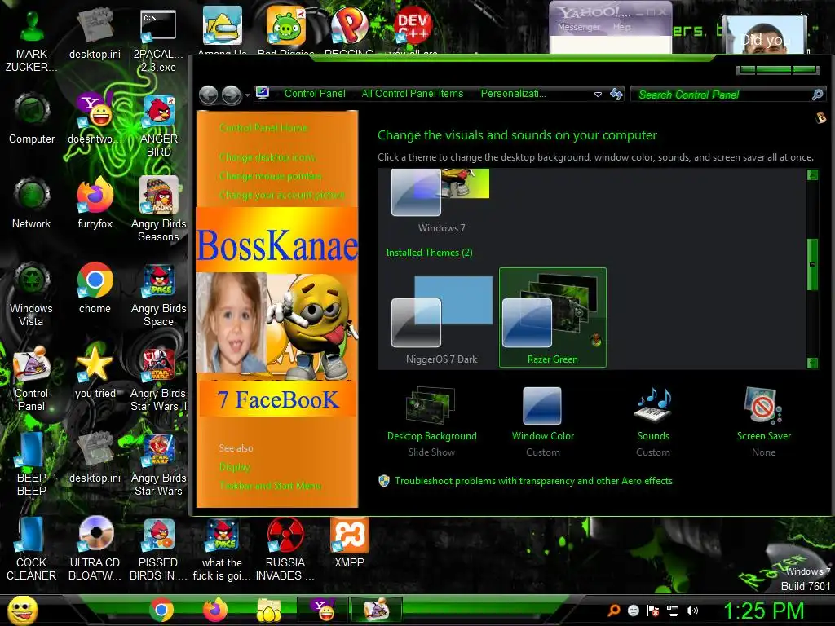Open Taskbar and Start Menu link
The width and height of the screenshot is (835, 626).
point(270,486)
